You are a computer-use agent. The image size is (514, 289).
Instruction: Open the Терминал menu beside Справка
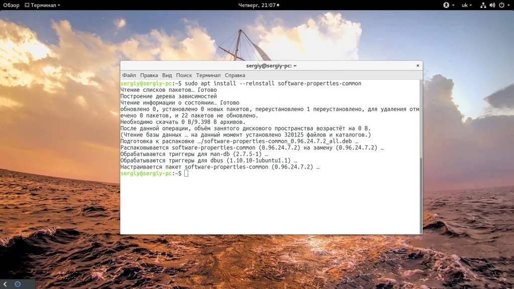click(208, 75)
